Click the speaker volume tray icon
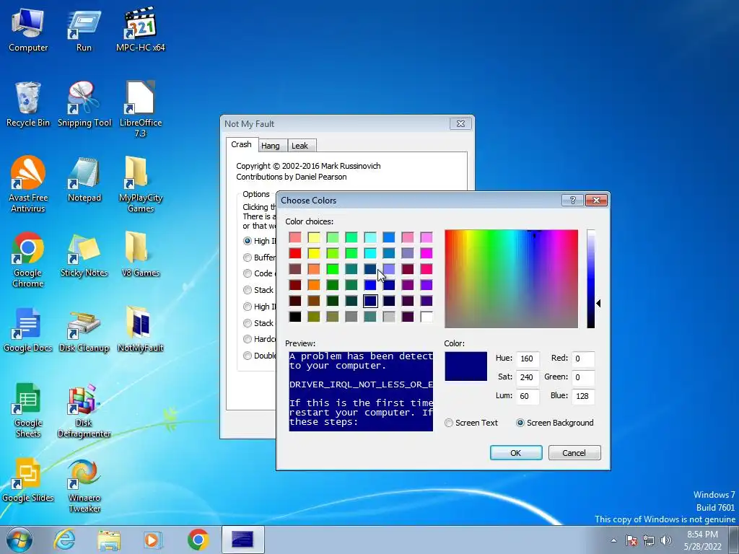The image size is (739, 554). [x=666, y=540]
